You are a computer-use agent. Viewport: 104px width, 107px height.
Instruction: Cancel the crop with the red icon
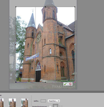pyautogui.click(x=70, y=84)
